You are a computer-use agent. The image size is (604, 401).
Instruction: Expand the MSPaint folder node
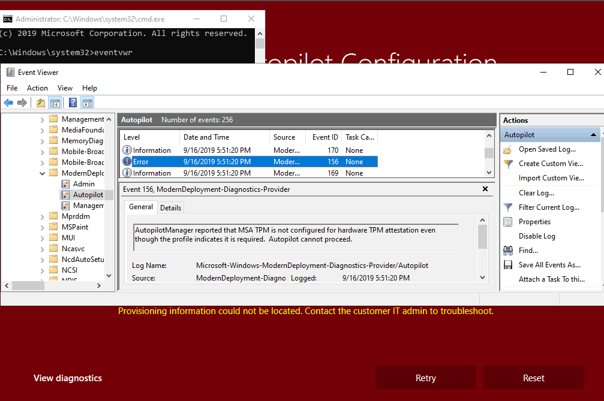[x=43, y=227]
